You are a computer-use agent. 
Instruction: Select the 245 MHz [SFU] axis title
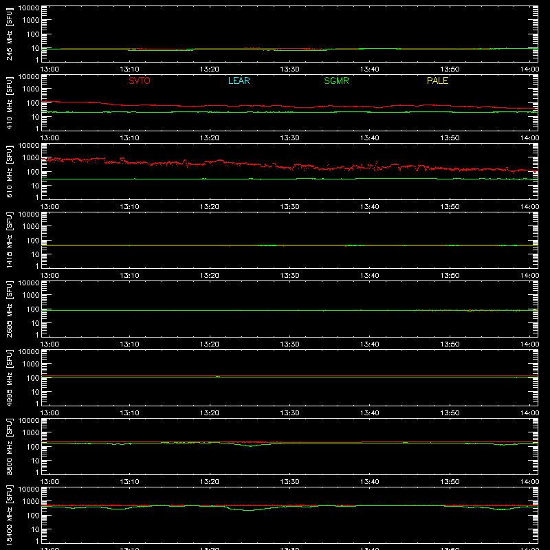click(10, 34)
